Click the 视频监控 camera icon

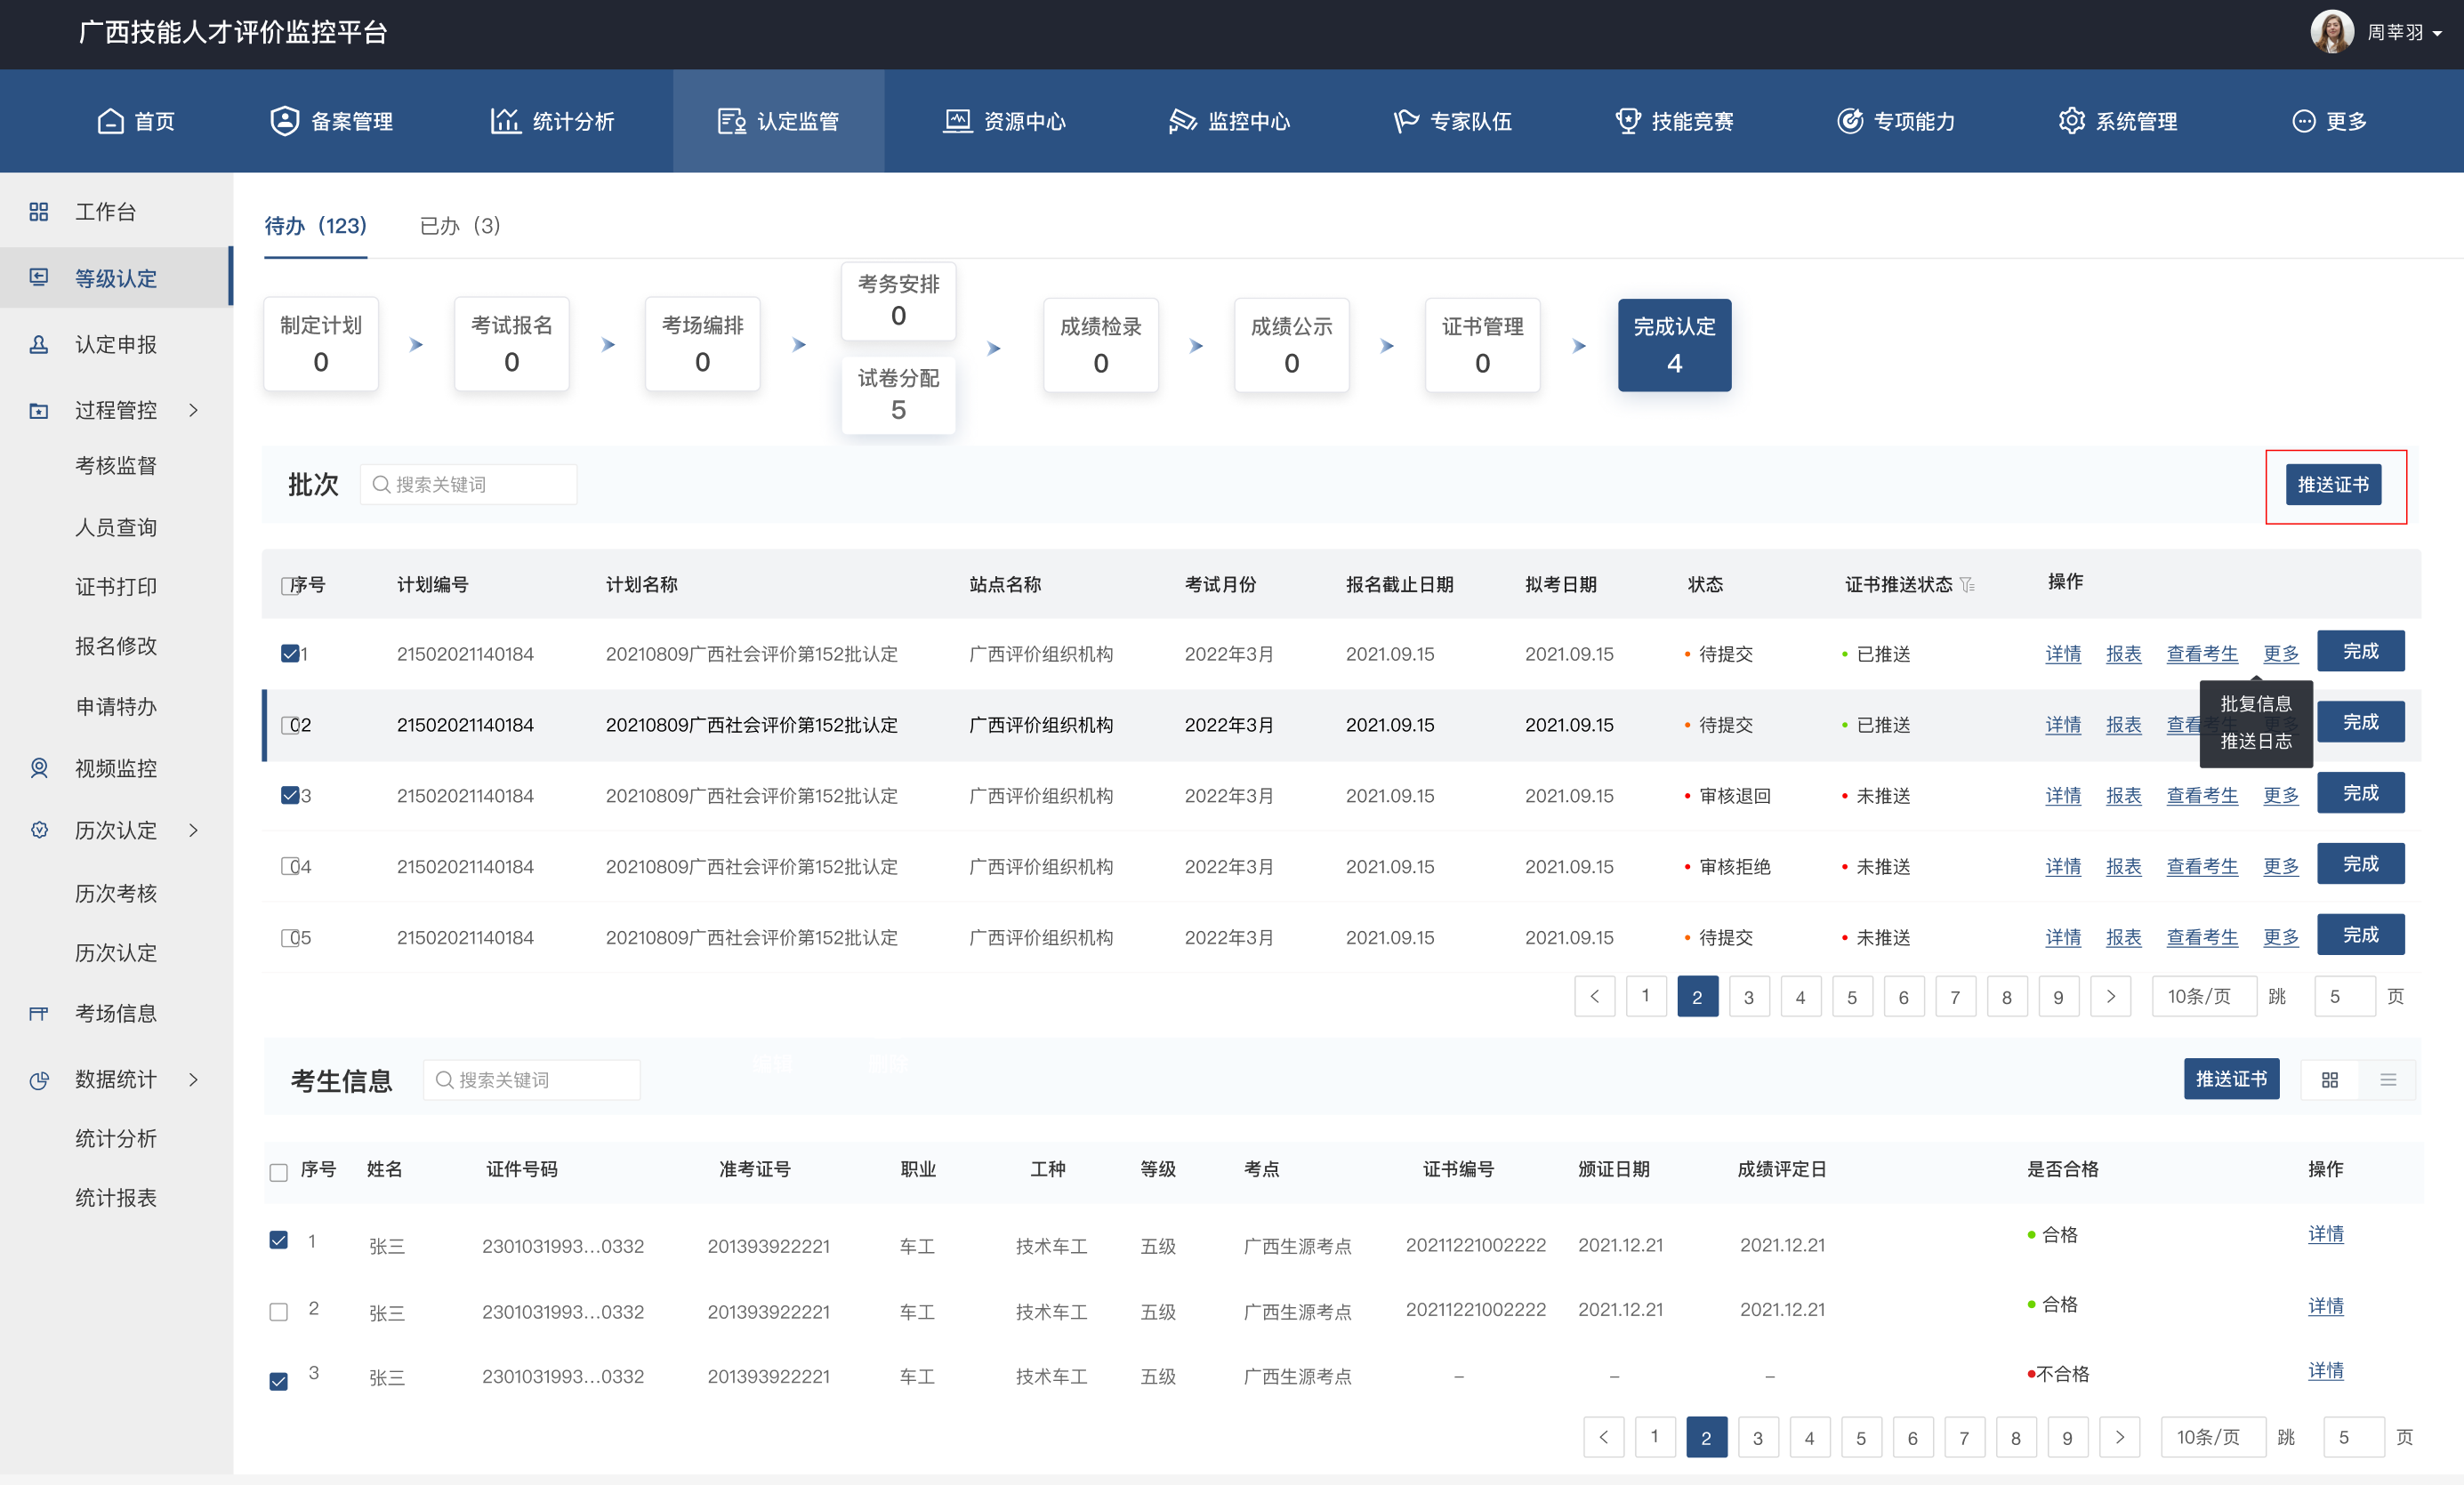coord(39,768)
